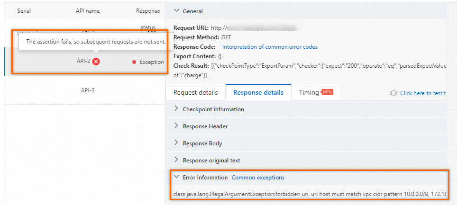Open the Timing tab
Screen dimensions: 457x205
click(x=309, y=92)
